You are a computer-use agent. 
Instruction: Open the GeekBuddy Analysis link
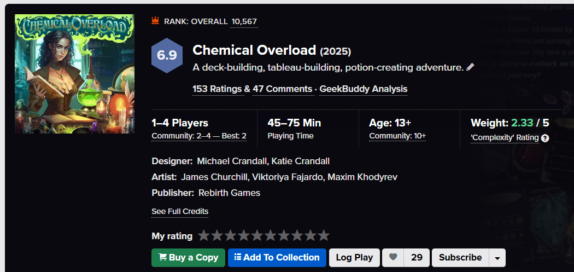tap(363, 89)
